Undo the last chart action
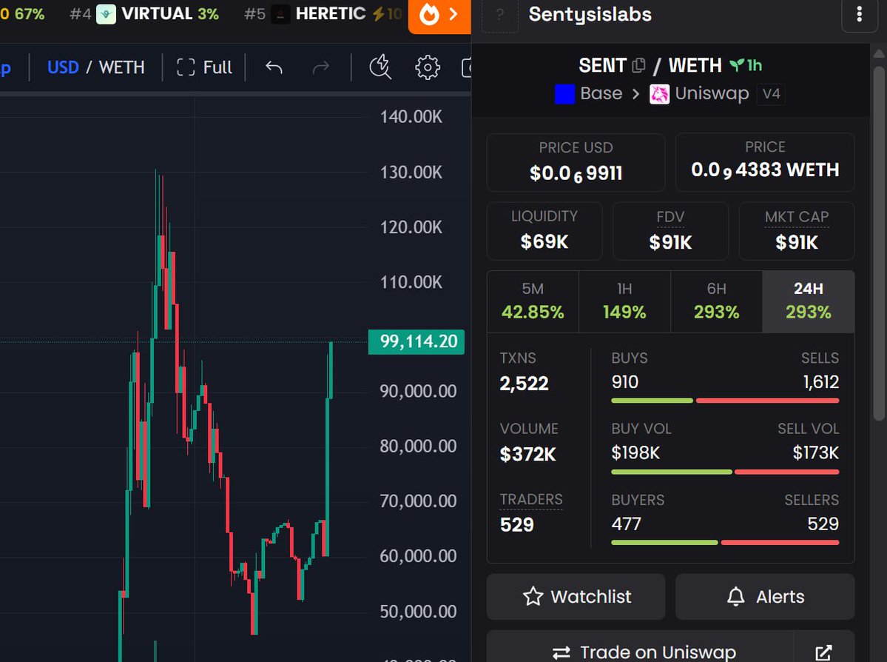This screenshot has width=887, height=662. tap(274, 67)
